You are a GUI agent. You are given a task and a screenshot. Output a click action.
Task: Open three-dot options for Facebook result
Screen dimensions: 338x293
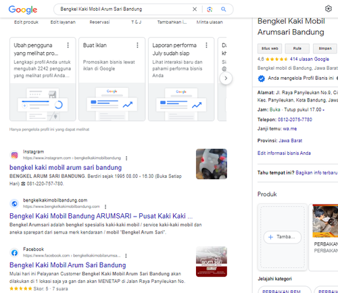[126, 256]
